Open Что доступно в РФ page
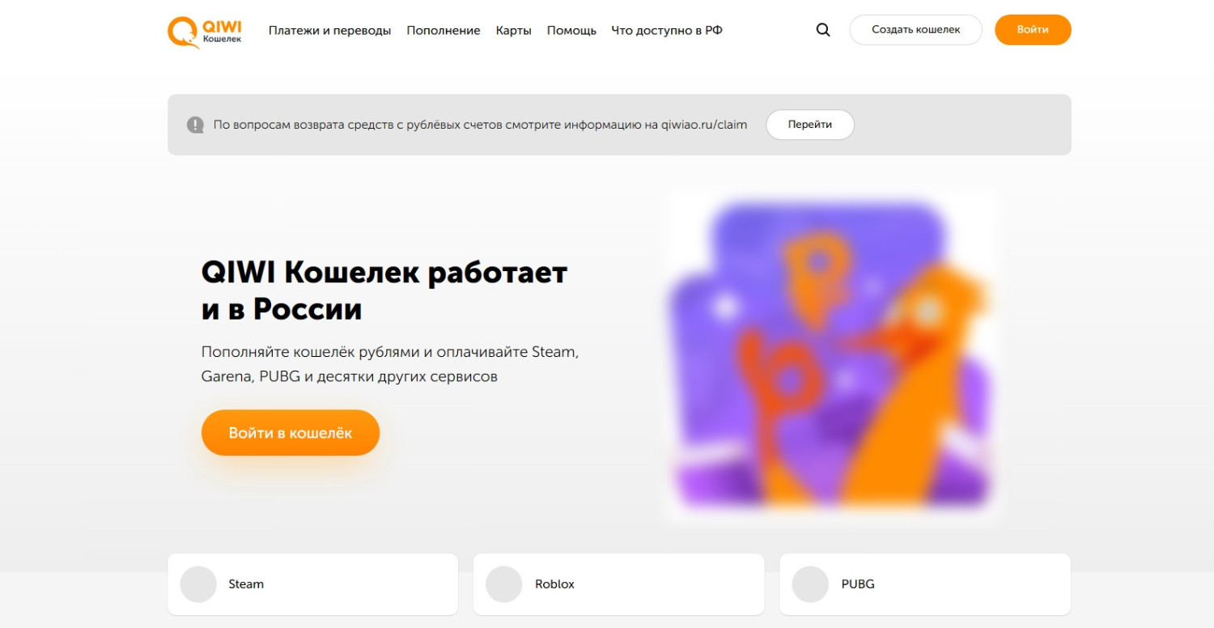The image size is (1214, 628). (x=667, y=30)
